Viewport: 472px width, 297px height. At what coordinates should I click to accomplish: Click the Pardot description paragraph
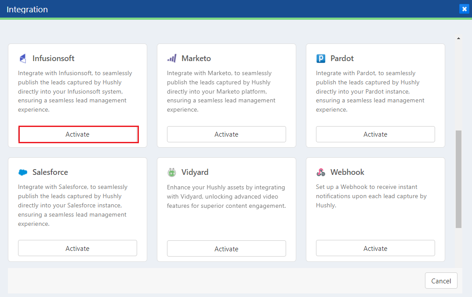[x=370, y=91]
